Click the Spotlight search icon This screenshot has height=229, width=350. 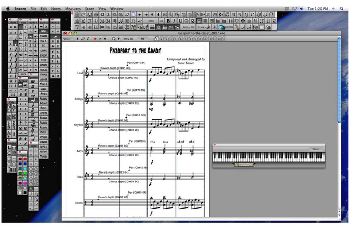pos(342,9)
